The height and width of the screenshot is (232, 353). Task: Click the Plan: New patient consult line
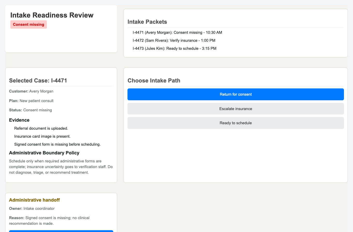[x=31, y=101]
